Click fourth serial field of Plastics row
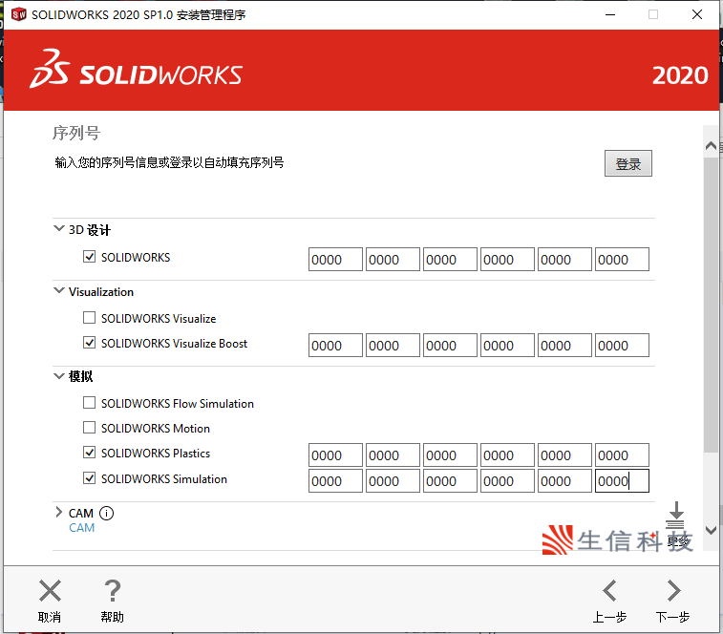Screen dimensions: 723x634 (507, 455)
